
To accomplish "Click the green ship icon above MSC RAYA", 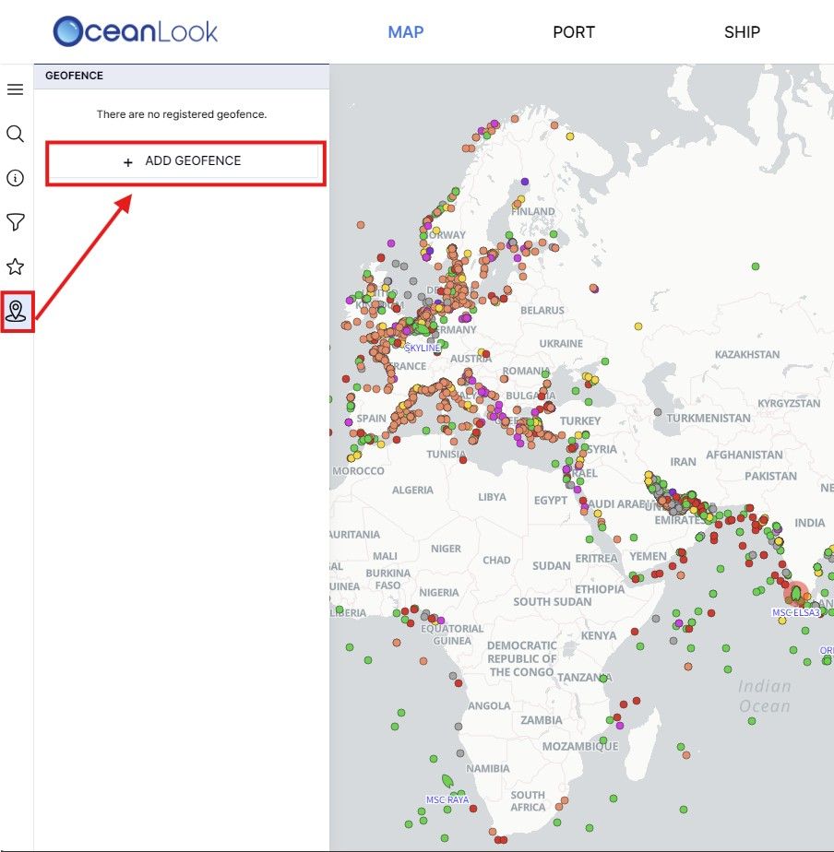I will [x=447, y=781].
